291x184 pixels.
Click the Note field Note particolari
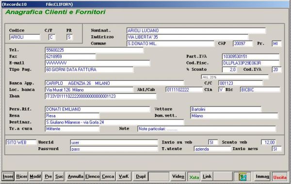207,129
